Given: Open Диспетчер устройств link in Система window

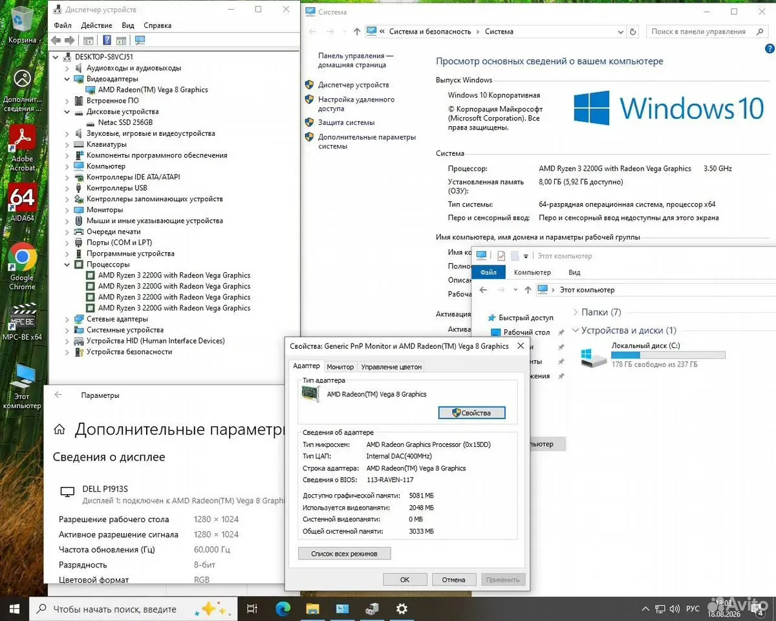Looking at the screenshot, I should pos(353,85).
